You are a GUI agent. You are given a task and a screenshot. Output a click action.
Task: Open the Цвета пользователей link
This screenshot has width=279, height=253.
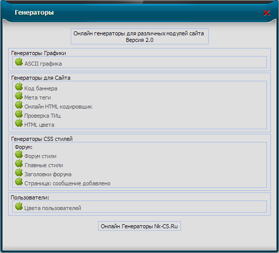coord(53,208)
